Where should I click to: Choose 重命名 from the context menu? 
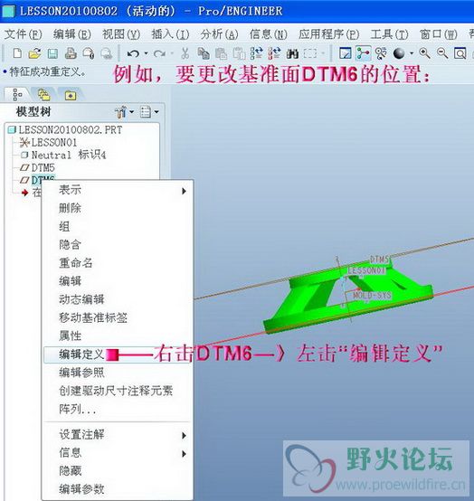pyautogui.click(x=118, y=263)
